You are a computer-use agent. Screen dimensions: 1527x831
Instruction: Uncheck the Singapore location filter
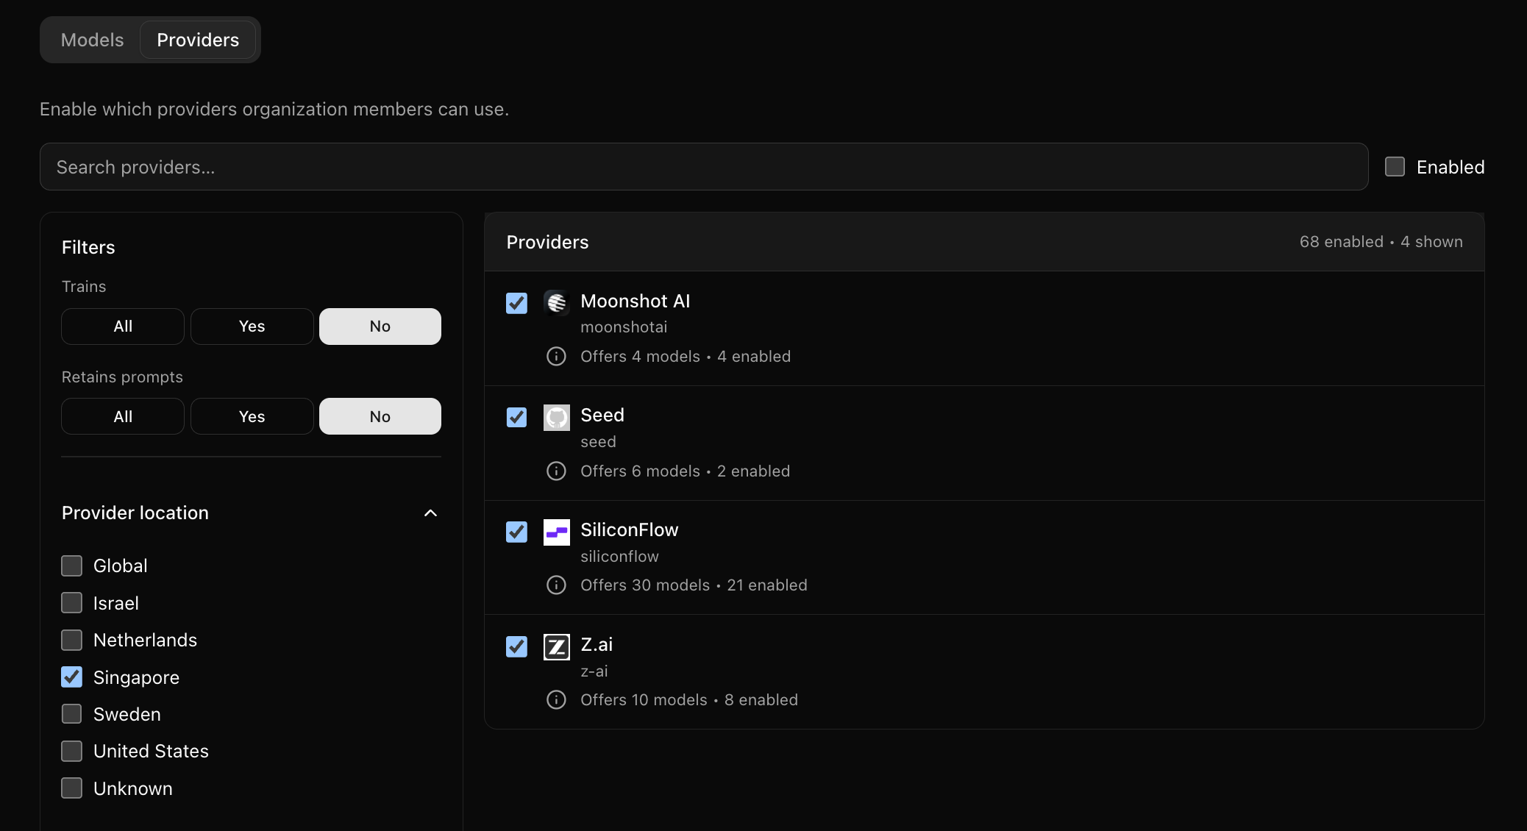pyautogui.click(x=71, y=677)
